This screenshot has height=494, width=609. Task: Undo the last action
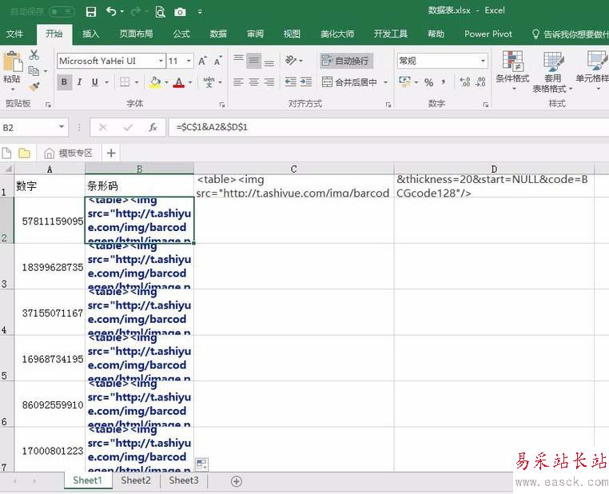click(111, 12)
